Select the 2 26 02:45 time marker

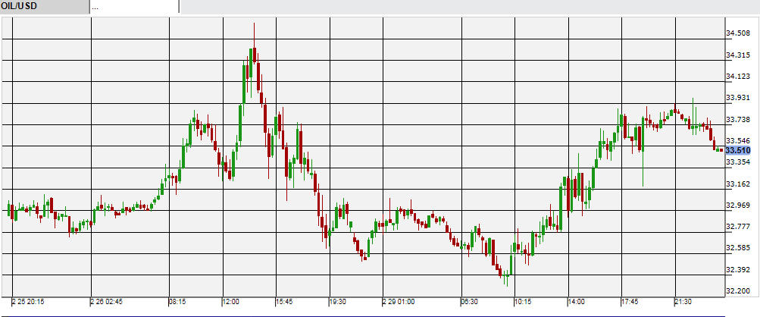point(108,301)
